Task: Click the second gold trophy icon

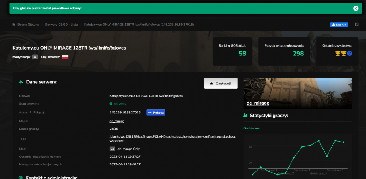Action: 344,53
